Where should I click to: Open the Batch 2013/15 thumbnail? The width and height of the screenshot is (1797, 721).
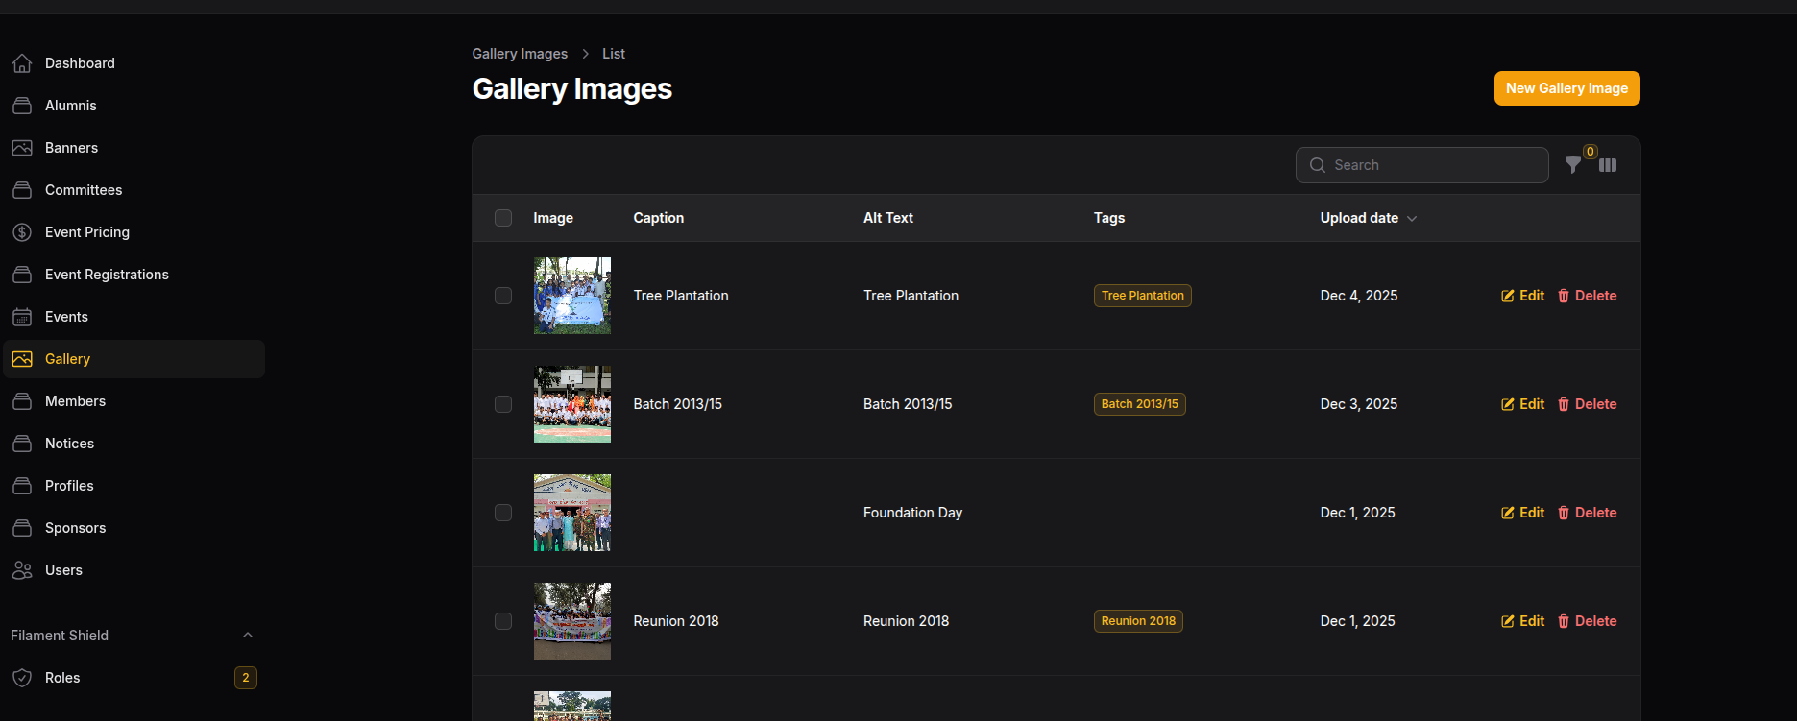[x=572, y=404]
